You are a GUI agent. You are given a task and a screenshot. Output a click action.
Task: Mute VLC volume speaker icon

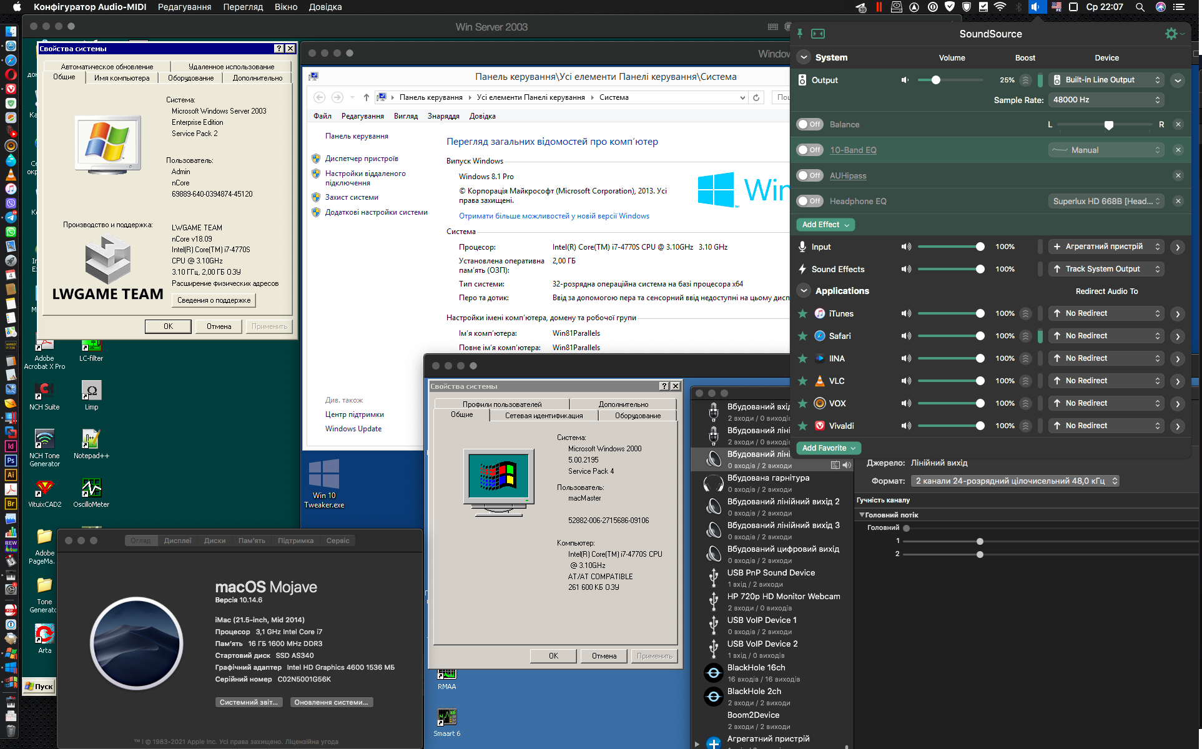click(x=906, y=381)
